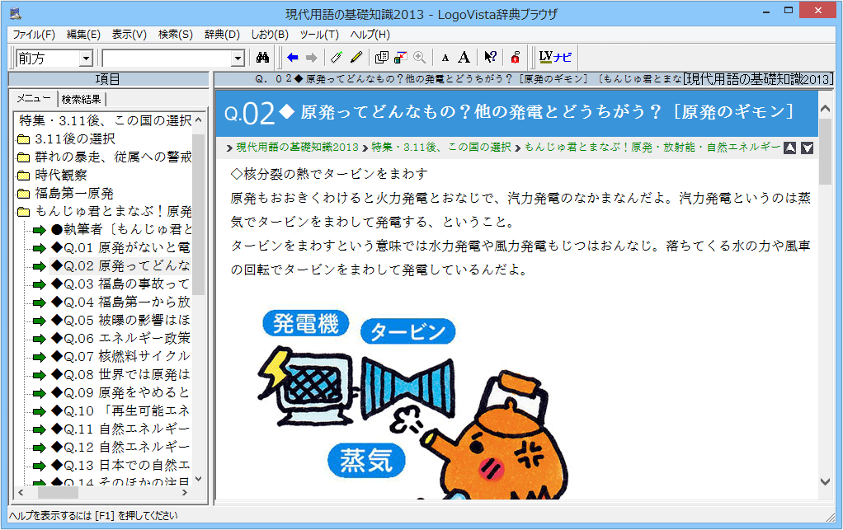
Task: Open the search keyword history dropdown arrow
Action: [x=238, y=59]
